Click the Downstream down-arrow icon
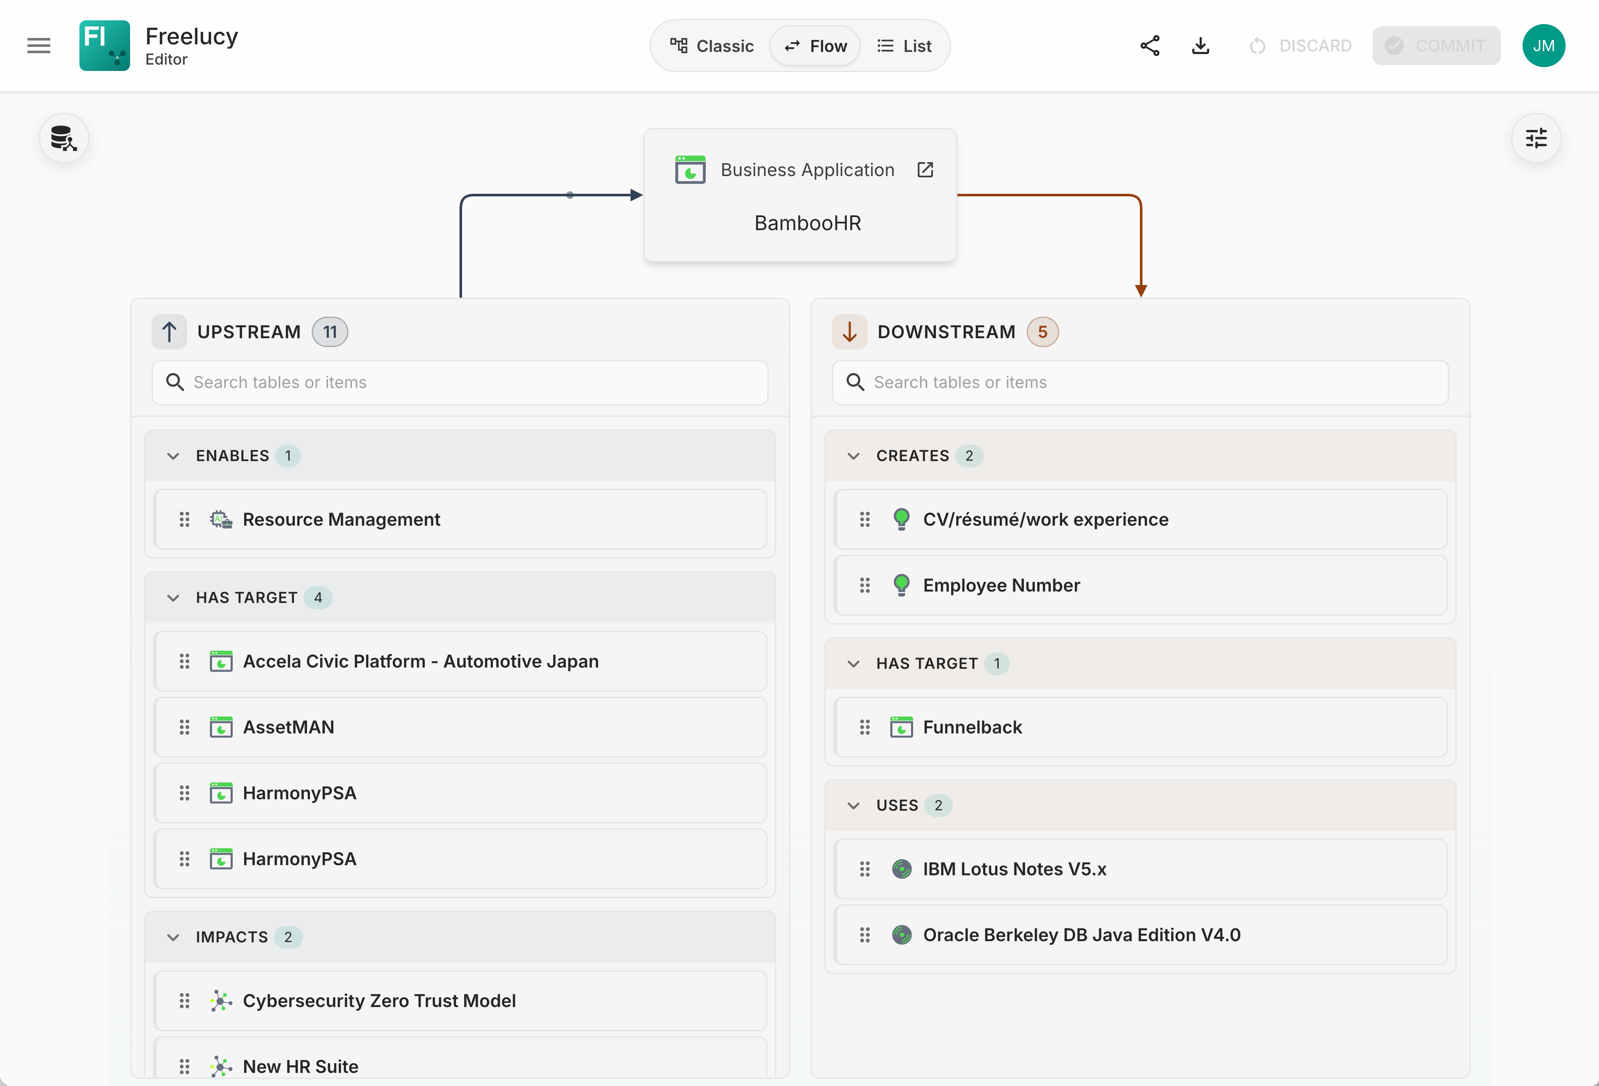Viewport: 1599px width, 1086px height. click(850, 332)
